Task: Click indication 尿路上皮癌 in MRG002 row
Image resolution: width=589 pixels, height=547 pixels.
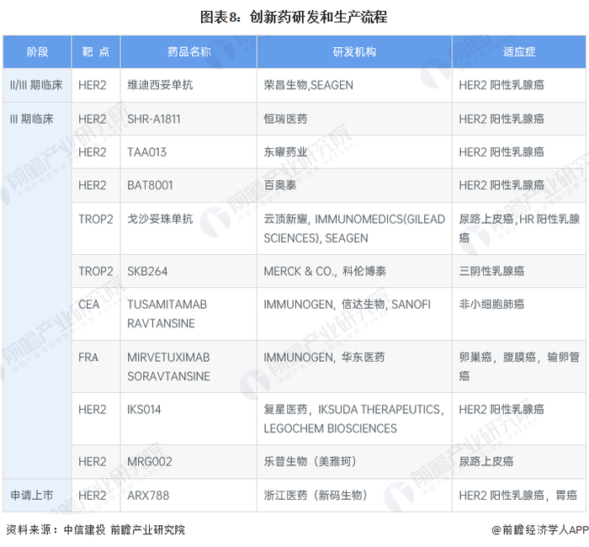Action: click(486, 462)
